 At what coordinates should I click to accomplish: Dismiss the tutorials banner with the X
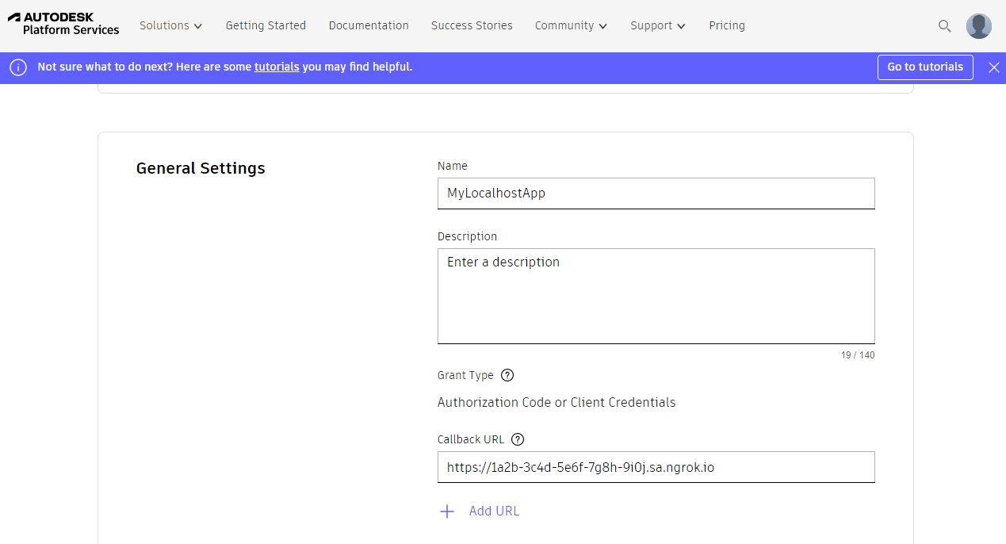[x=994, y=67]
